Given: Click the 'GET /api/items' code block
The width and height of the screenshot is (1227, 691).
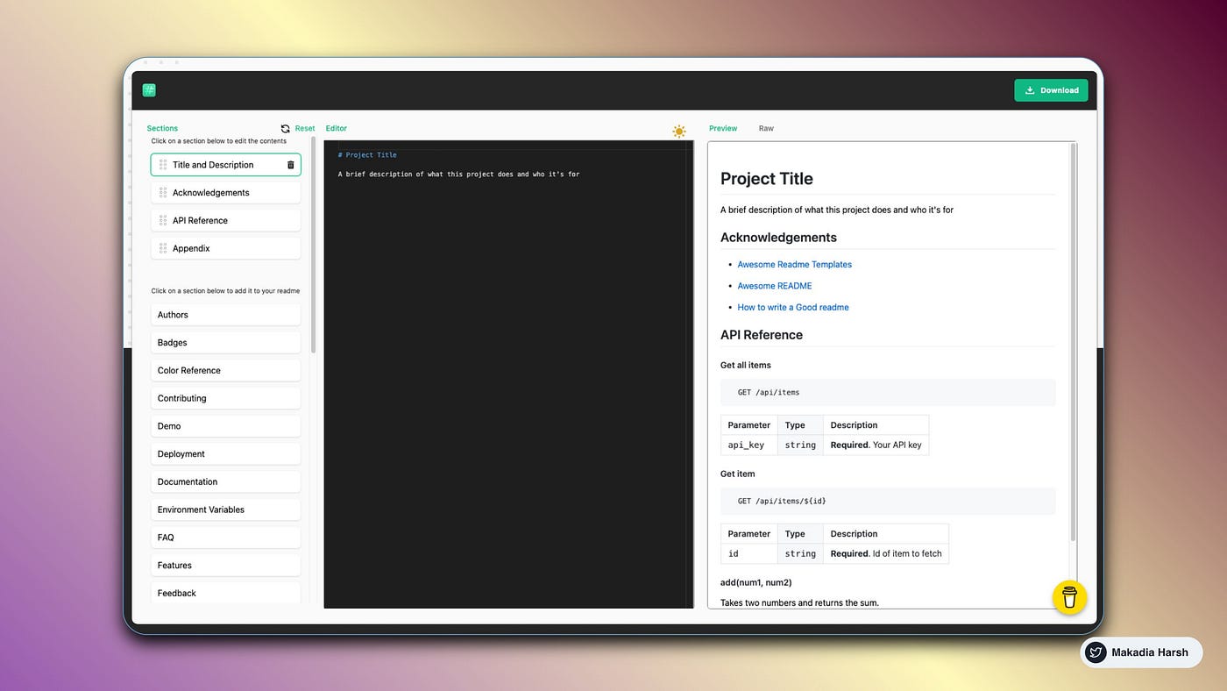Looking at the screenshot, I should (x=888, y=393).
